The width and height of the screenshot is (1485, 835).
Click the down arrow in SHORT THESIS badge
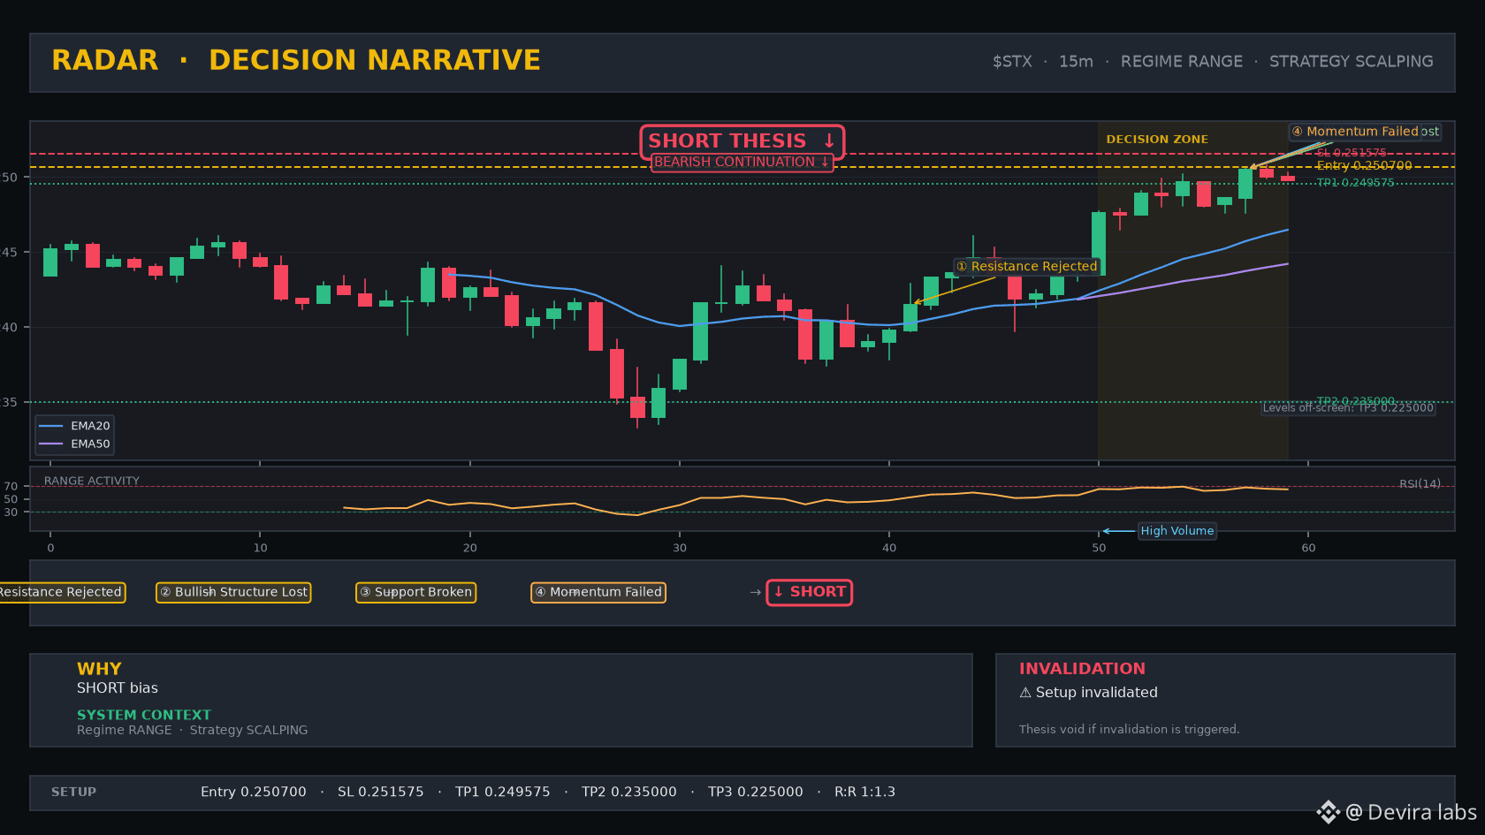click(828, 141)
